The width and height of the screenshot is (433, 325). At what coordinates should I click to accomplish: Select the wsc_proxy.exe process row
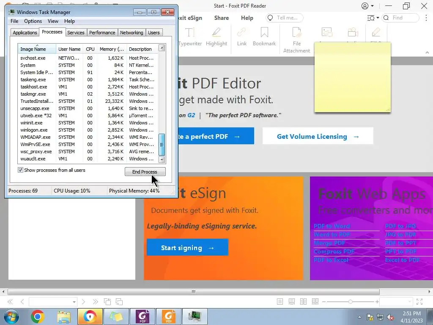tap(88, 151)
